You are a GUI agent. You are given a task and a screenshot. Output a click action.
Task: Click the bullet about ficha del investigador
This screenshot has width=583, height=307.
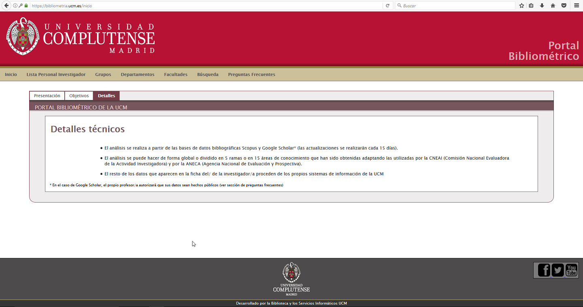pyautogui.click(x=244, y=174)
